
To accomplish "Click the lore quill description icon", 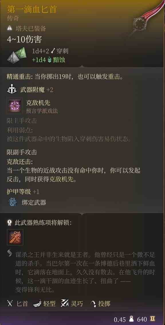I will 10,253.
